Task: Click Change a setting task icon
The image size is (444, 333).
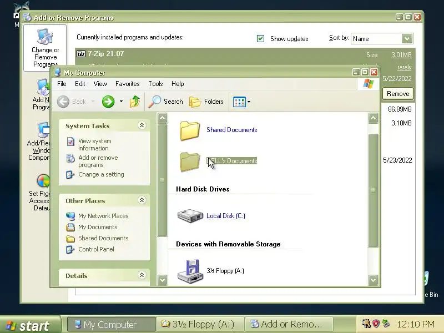Action: click(x=70, y=175)
